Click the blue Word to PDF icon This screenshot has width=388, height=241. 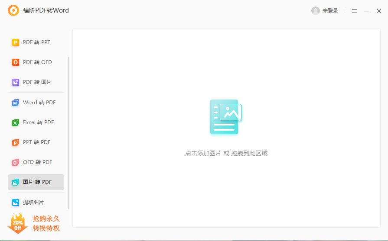[15, 103]
